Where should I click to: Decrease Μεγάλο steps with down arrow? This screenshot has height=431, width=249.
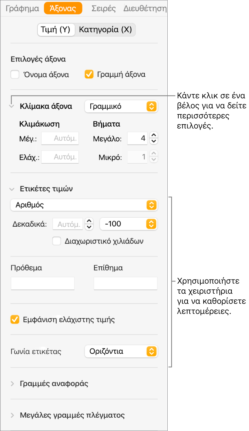click(154, 142)
